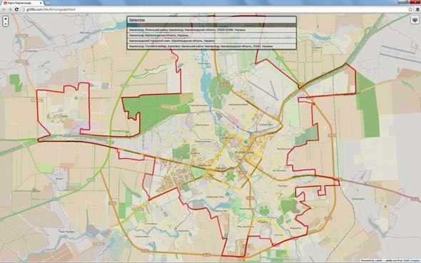Select the second Kirovograd oblast suggestion
Image resolution: width=421 pixels, height=263 pixels.
pyautogui.click(x=212, y=36)
